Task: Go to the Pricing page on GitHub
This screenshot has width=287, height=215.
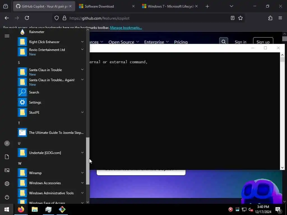Action: pyautogui.click(x=181, y=42)
